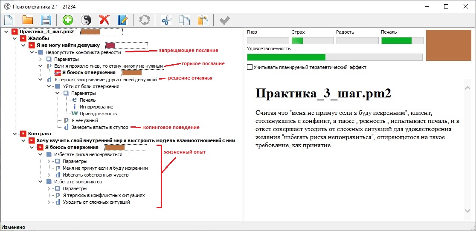Click the Open folder toolbar icon
Viewport: 476px width, 231px height.
(x=28, y=20)
